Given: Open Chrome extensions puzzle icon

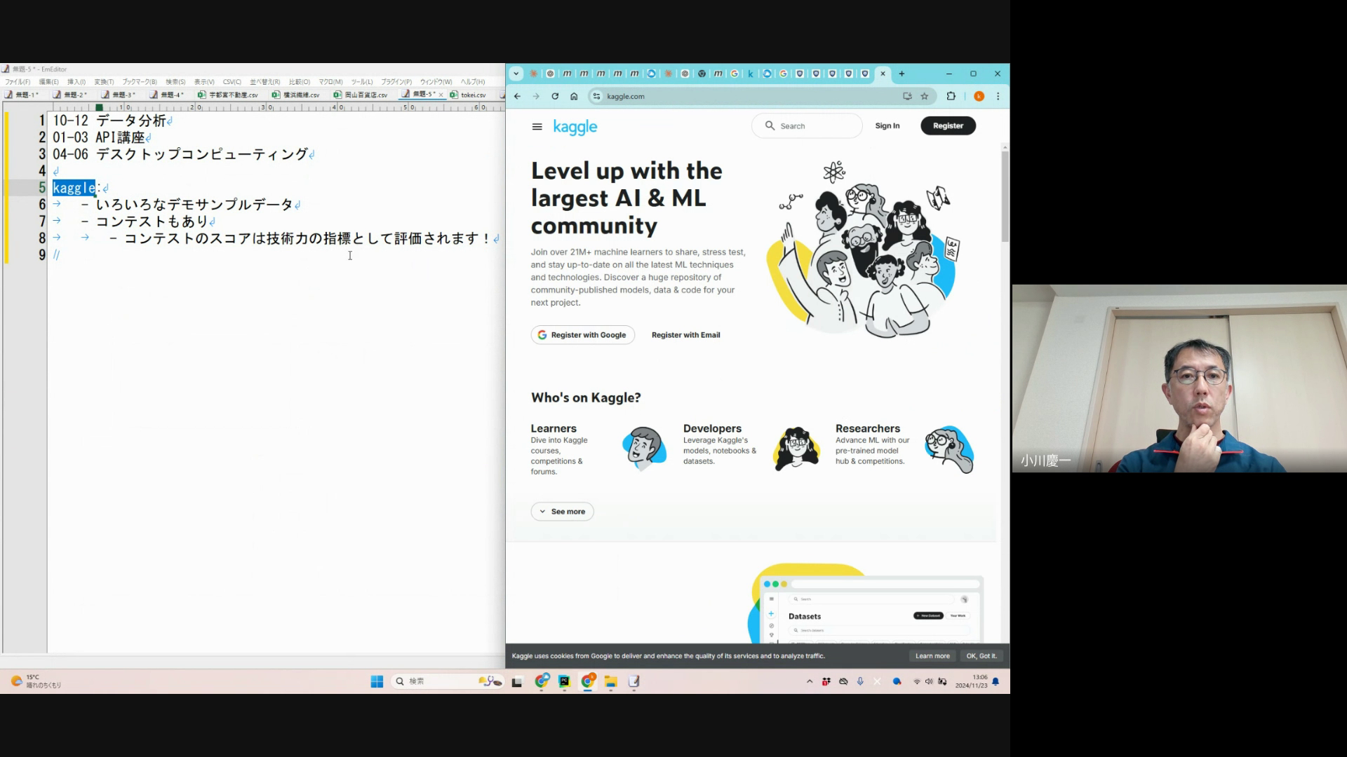Looking at the screenshot, I should coord(951,96).
